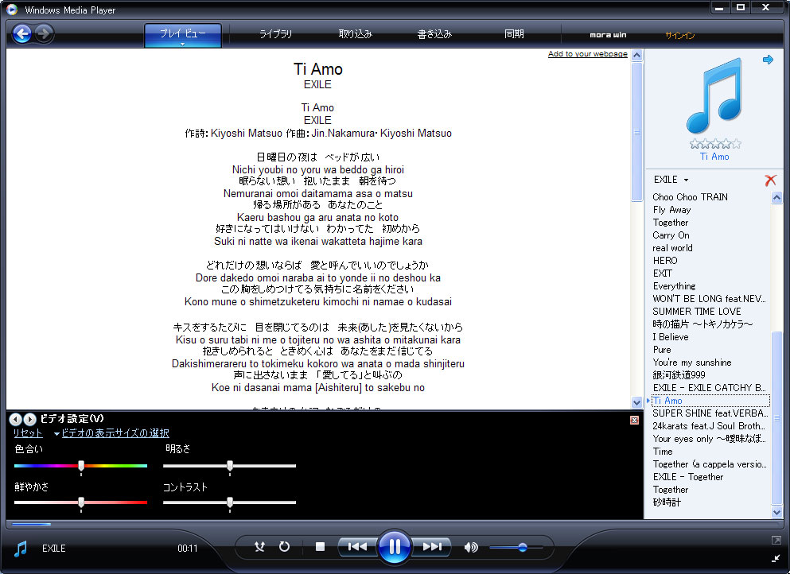The image size is (790, 574).
Task: Rate the song with star rating
Action: click(x=715, y=144)
